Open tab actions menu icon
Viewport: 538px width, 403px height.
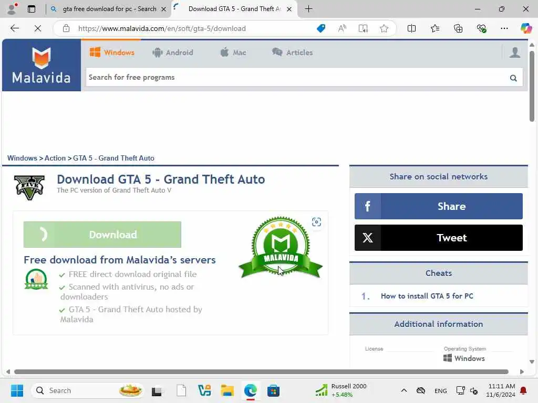[x=32, y=9]
